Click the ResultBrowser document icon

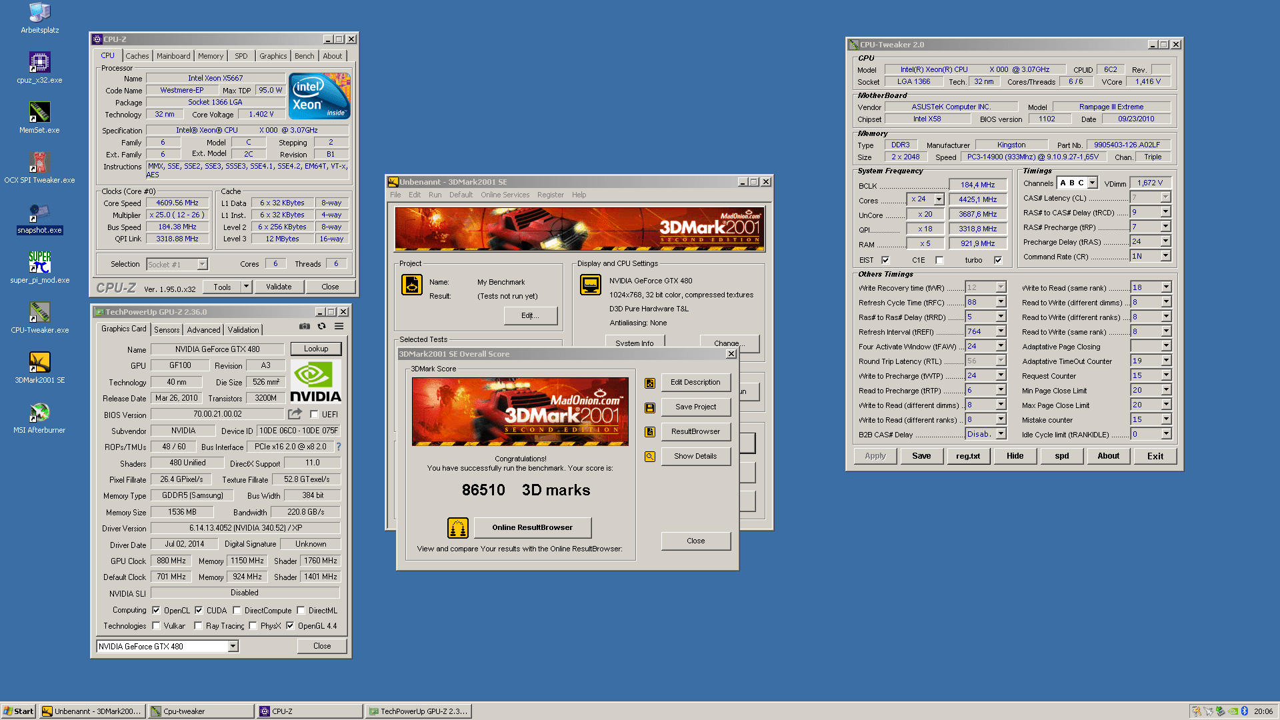[x=650, y=432]
